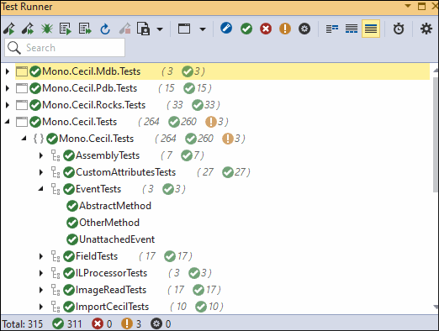Click the failed count icon in status bar

tap(98, 324)
